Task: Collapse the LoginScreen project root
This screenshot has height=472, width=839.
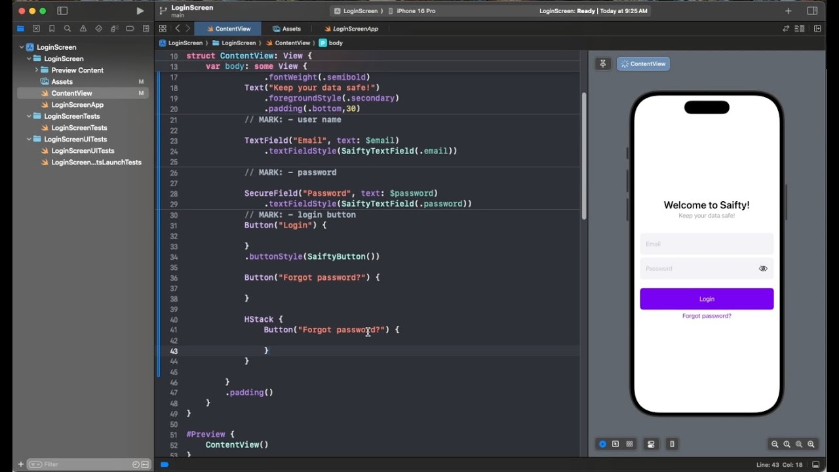Action: 22,47
